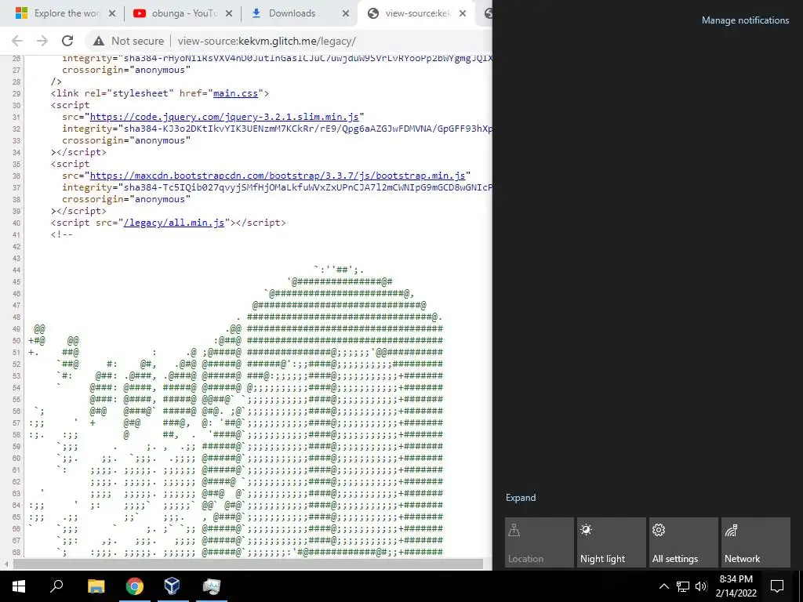Open All settings quick action
This screenshot has height=602, width=803.
pos(684,542)
